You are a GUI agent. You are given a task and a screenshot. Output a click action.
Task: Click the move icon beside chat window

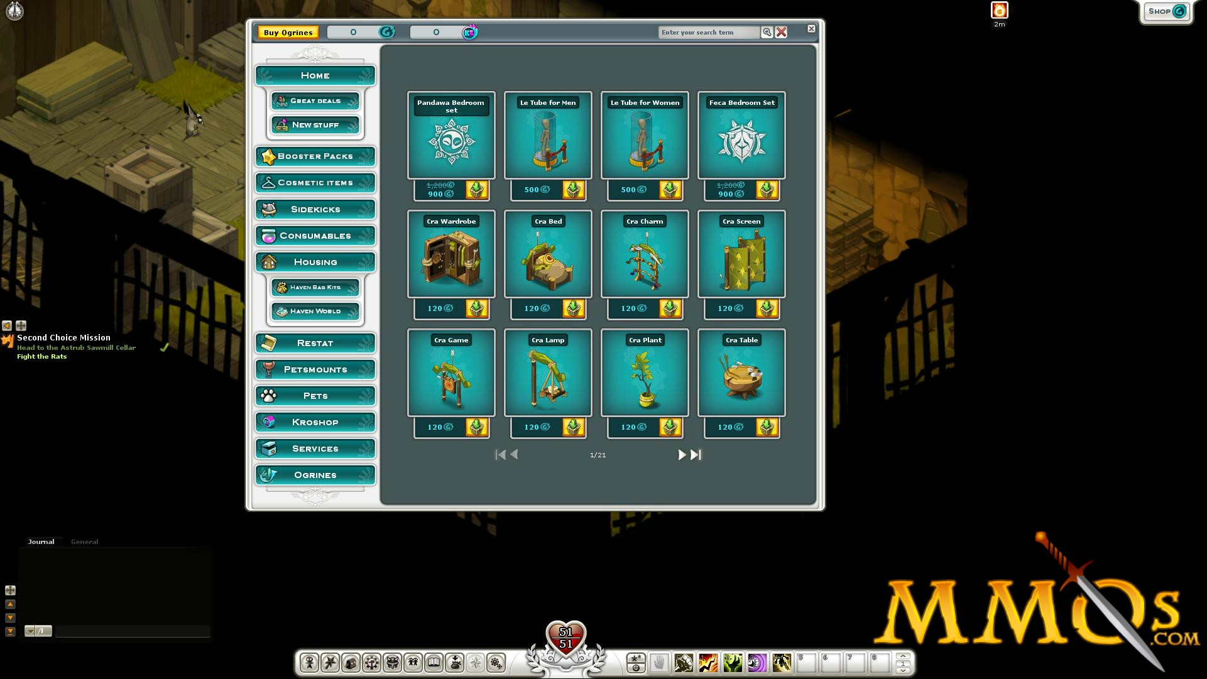[x=10, y=590]
